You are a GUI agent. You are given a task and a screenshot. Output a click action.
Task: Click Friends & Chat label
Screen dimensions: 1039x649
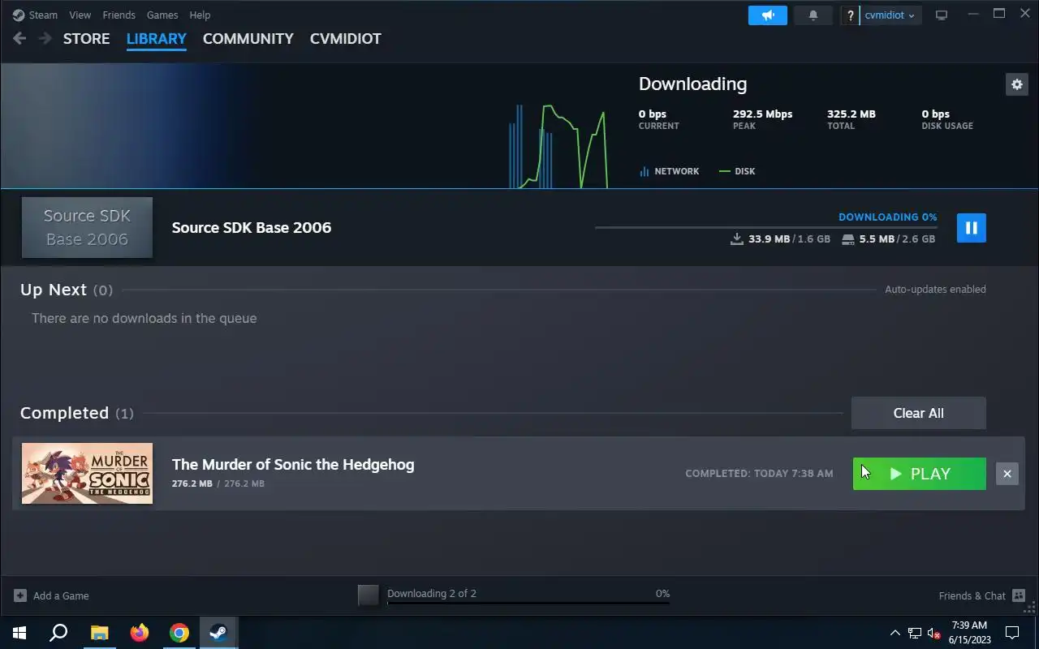click(x=972, y=595)
